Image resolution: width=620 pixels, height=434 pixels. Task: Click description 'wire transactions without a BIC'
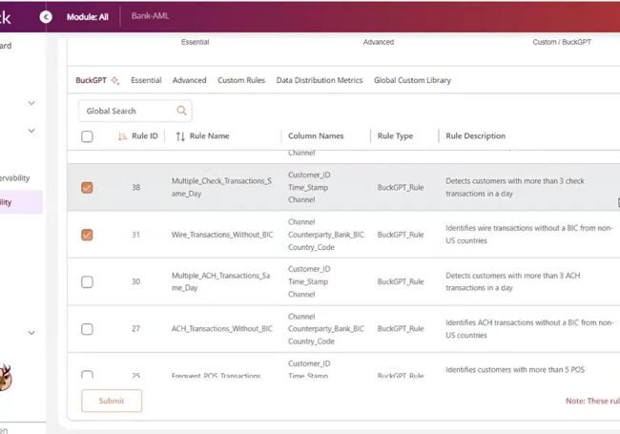(x=529, y=235)
